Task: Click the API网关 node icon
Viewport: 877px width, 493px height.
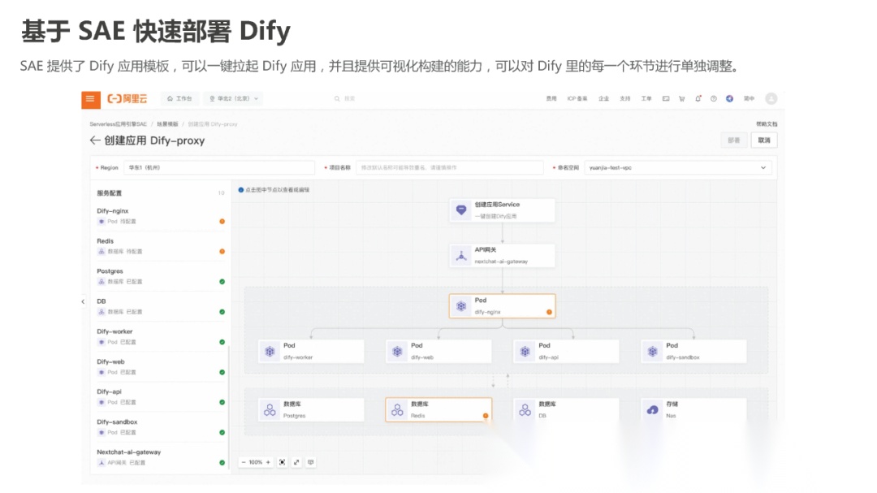Action: click(461, 256)
